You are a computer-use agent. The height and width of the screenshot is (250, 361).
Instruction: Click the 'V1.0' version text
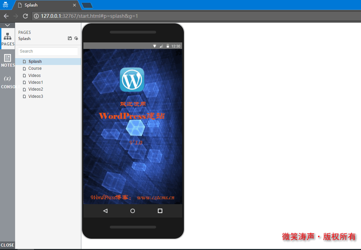tap(136, 143)
